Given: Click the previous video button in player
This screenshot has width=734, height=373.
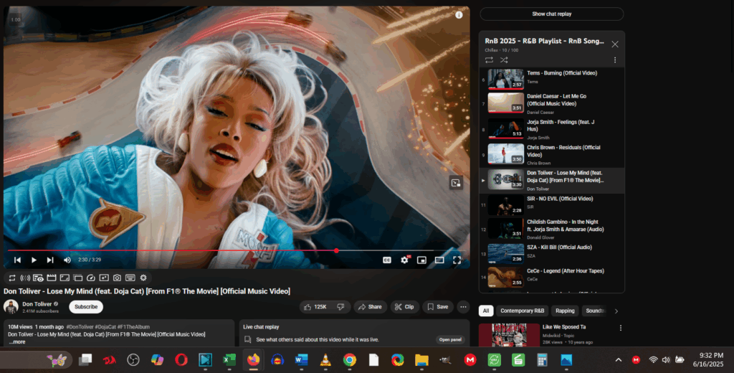Looking at the screenshot, I should coord(17,260).
